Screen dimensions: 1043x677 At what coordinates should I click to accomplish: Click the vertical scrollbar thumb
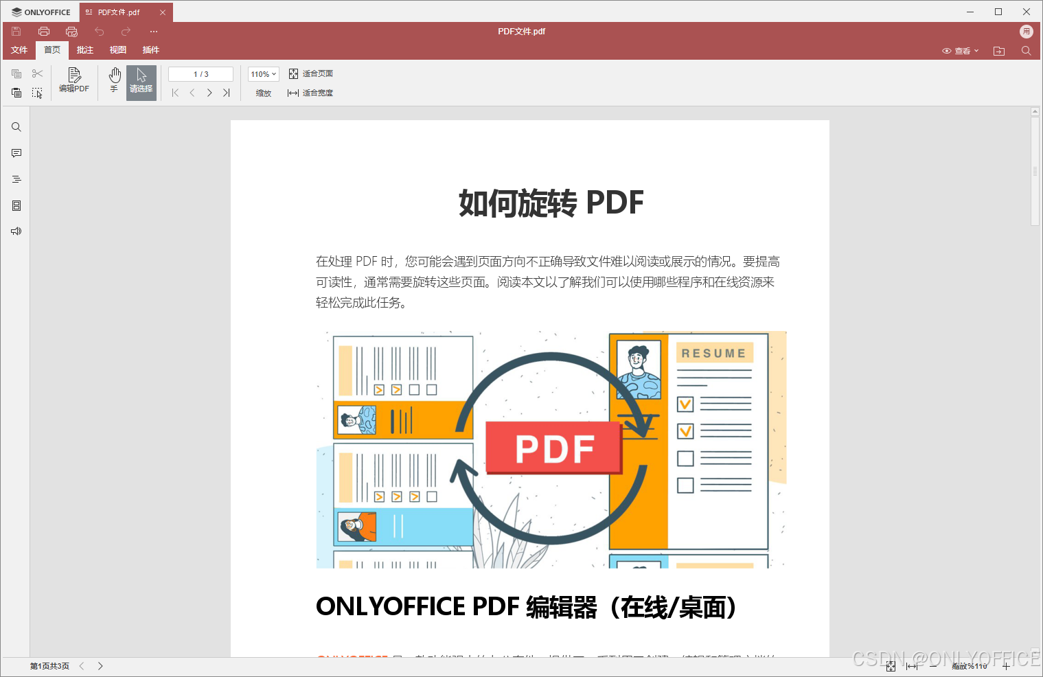(x=1035, y=171)
